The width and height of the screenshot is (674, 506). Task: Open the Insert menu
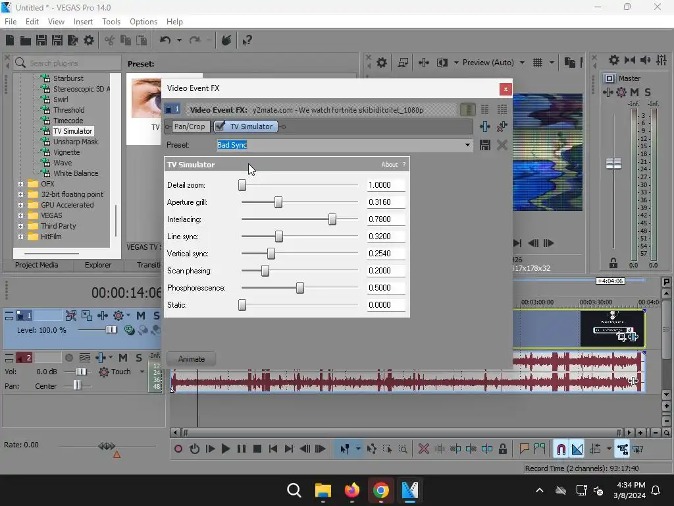tap(83, 22)
